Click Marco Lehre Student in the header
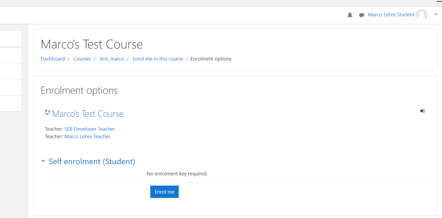 tap(391, 15)
